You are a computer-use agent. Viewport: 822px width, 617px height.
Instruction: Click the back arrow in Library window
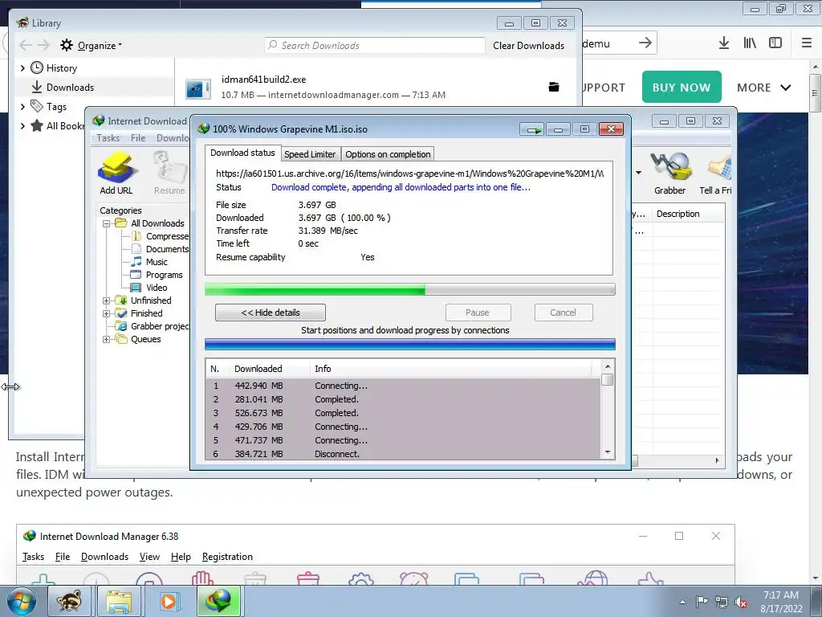(x=26, y=45)
